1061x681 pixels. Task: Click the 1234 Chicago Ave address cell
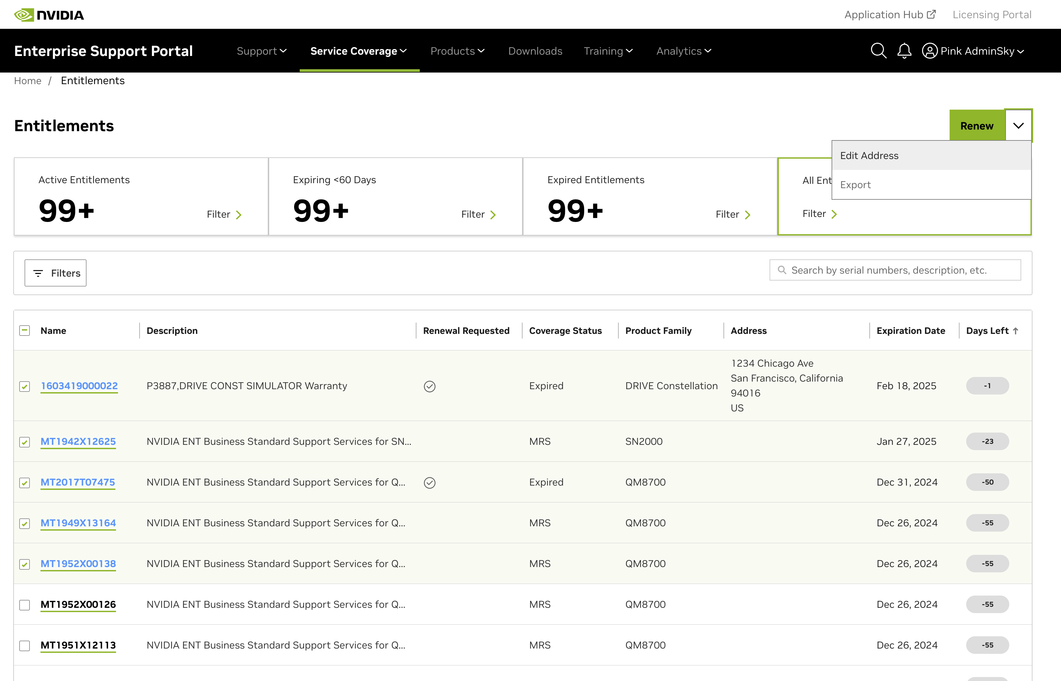[x=787, y=386]
